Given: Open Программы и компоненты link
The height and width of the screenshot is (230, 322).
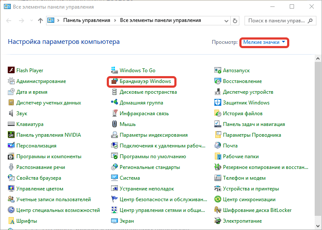Looking at the screenshot, I should pos(49,156).
